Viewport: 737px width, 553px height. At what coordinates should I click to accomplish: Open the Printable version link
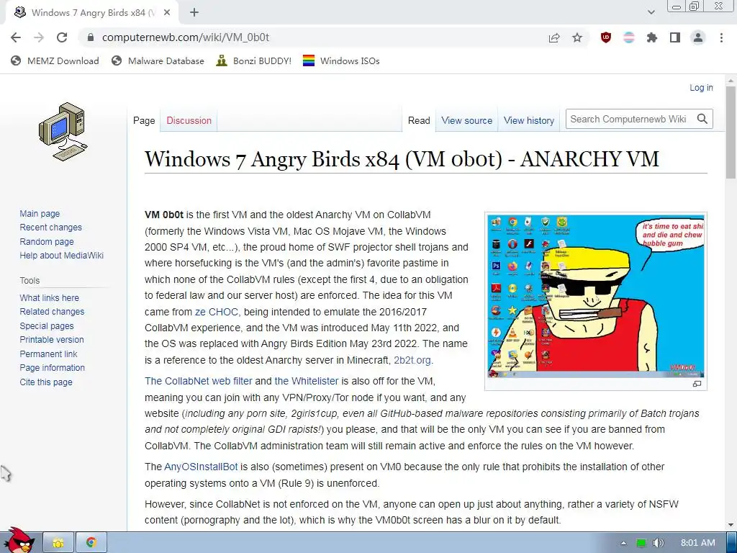tap(52, 340)
